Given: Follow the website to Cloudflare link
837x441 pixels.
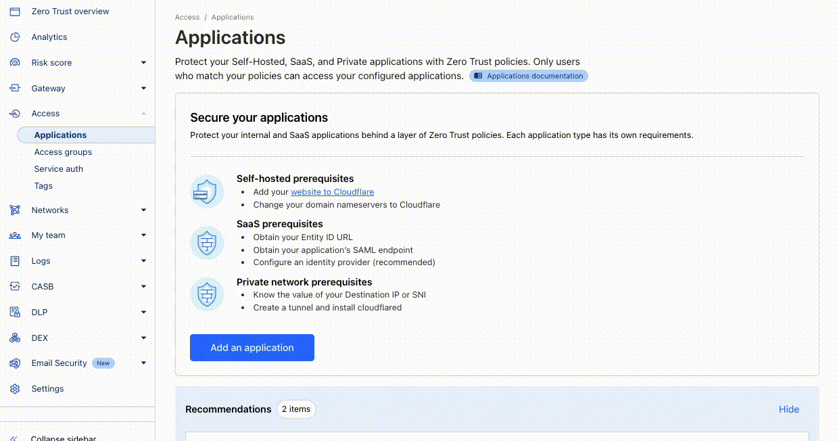Looking at the screenshot, I should pos(332,192).
